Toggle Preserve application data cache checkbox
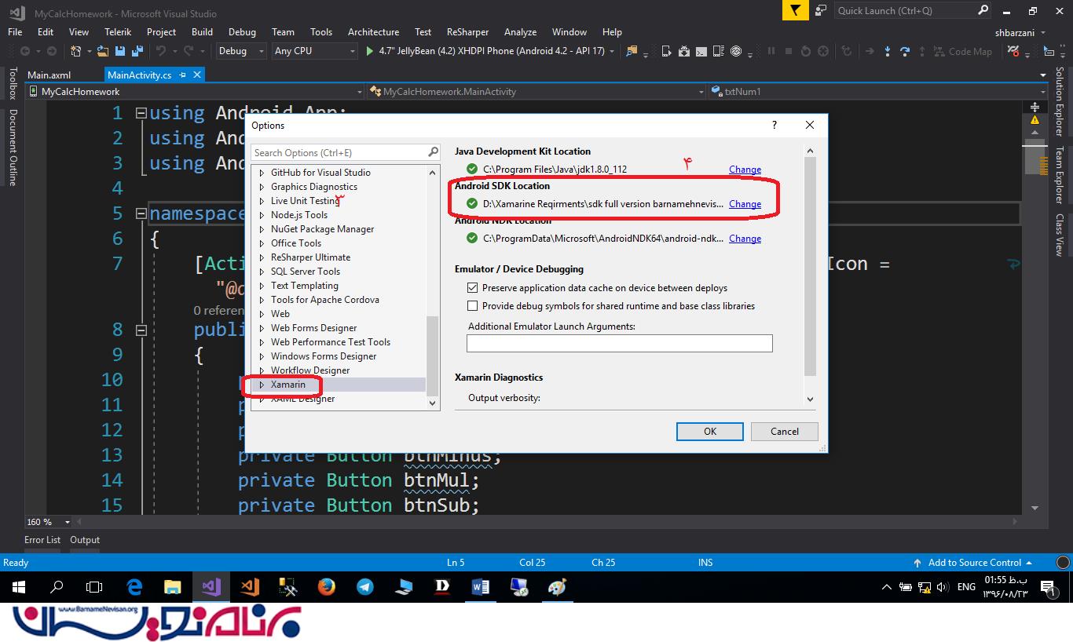Screen dimensions: 1073x642 (473, 288)
